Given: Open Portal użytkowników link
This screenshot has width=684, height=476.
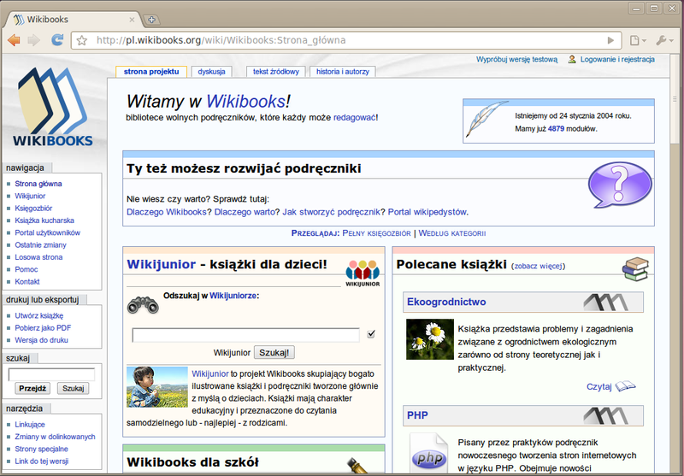Looking at the screenshot, I should pyautogui.click(x=48, y=232).
